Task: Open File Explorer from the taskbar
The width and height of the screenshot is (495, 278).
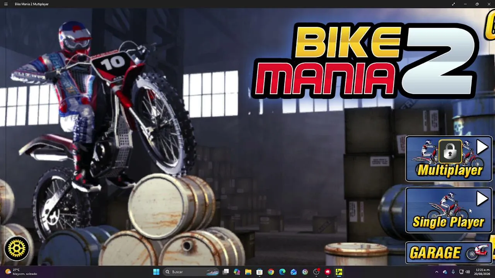Action: pyautogui.click(x=248, y=272)
